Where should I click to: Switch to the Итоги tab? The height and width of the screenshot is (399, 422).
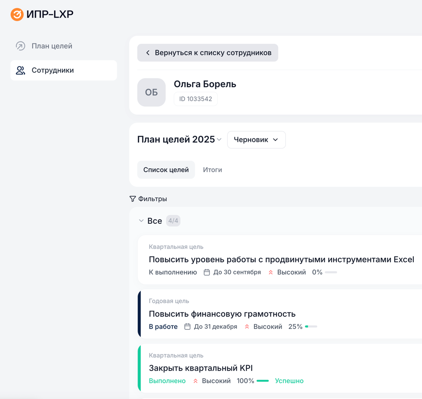click(212, 170)
